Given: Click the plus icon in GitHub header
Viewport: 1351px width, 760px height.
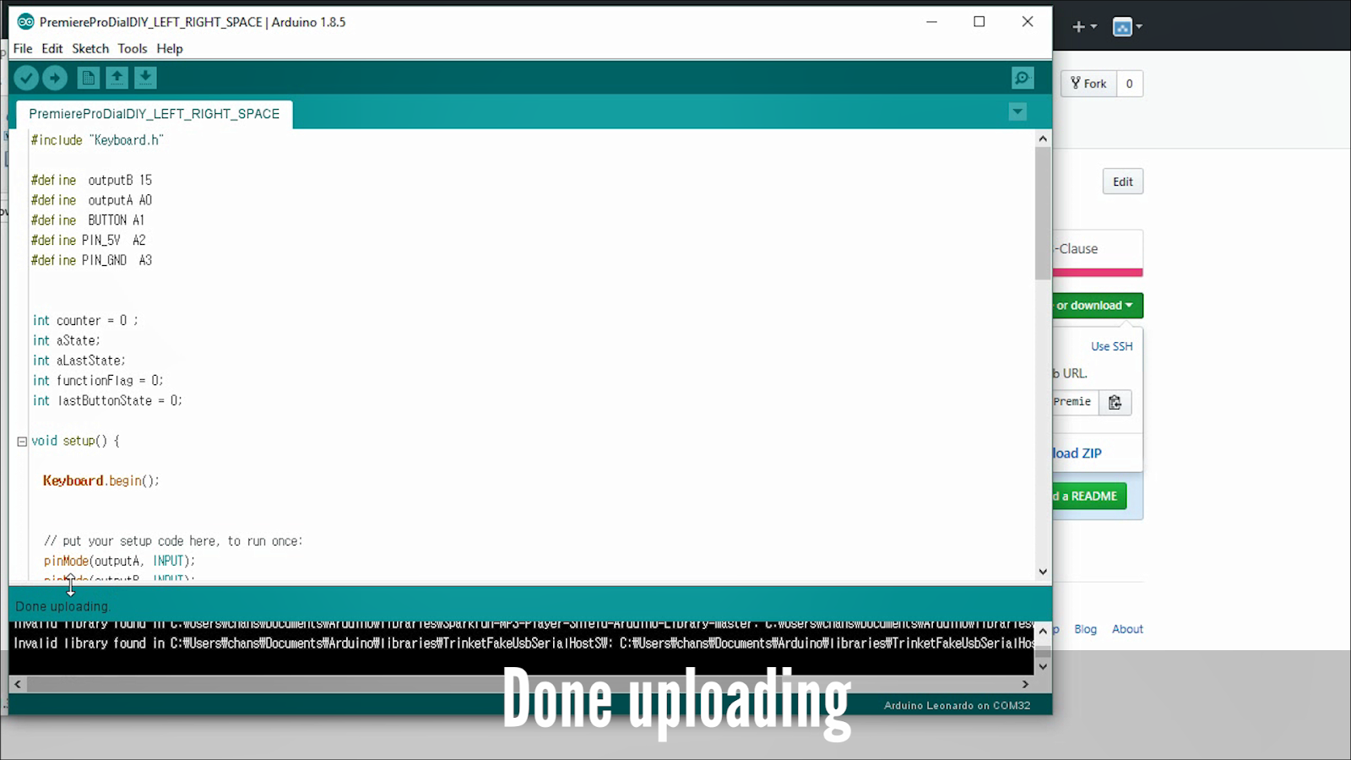Looking at the screenshot, I should (x=1083, y=27).
